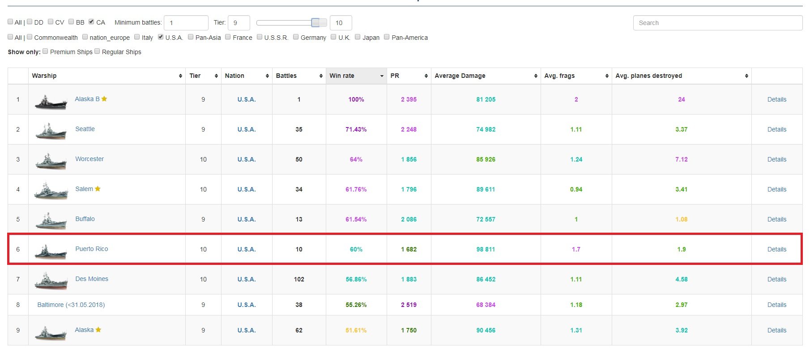
Task: Click the Puerto Rico ship icon
Action: (51, 251)
